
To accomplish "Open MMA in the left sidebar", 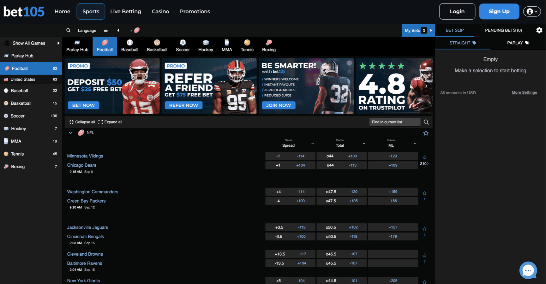I will coord(31,141).
